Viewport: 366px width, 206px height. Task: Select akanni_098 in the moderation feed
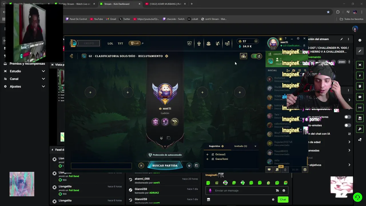142,179
